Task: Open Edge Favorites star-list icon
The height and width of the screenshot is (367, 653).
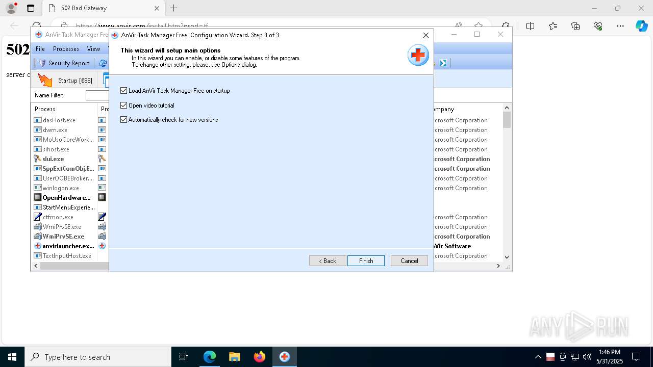Action: click(x=553, y=26)
